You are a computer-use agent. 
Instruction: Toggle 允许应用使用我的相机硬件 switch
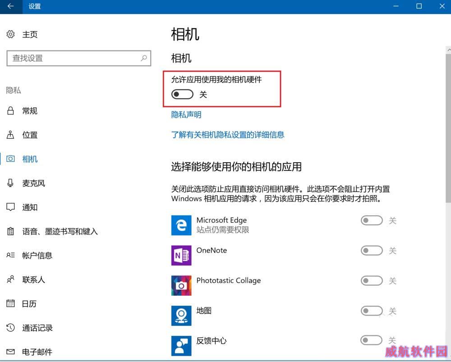[182, 94]
